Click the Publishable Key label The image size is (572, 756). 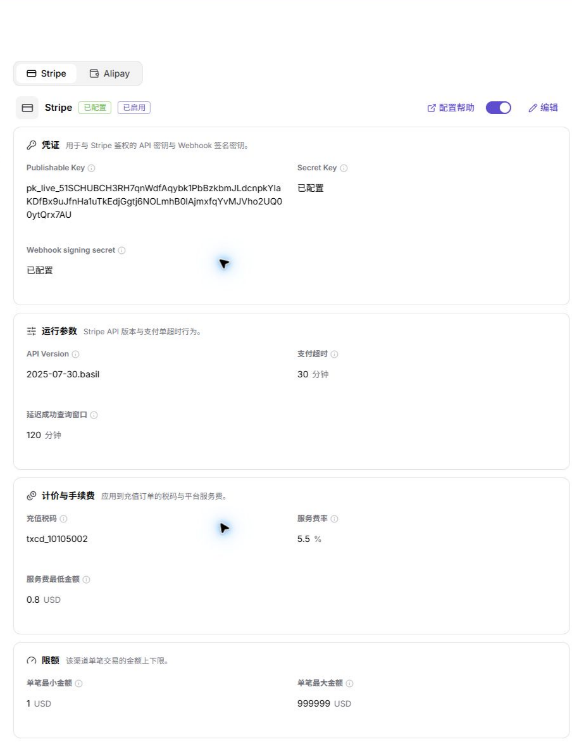coord(56,168)
